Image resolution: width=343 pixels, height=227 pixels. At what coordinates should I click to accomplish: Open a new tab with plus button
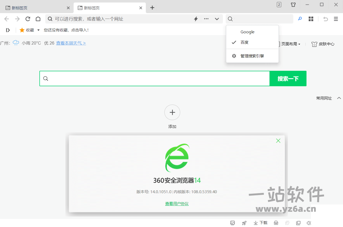(x=152, y=8)
